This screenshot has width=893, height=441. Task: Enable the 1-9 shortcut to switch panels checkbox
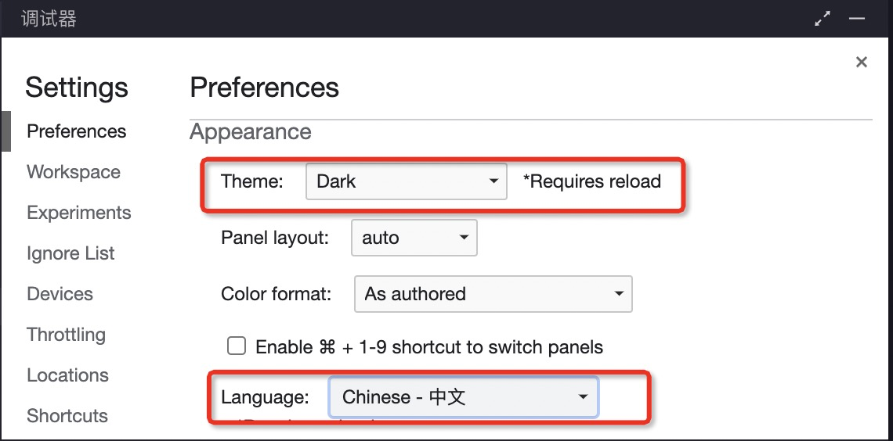(x=236, y=346)
